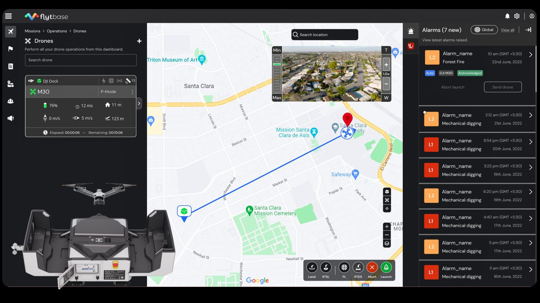Screen dimensions: 540x303
Task: Click the View all alarms link
Action: tap(507, 30)
